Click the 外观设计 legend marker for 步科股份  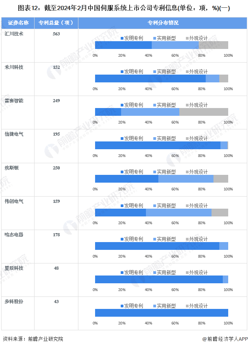pos(187,306)
